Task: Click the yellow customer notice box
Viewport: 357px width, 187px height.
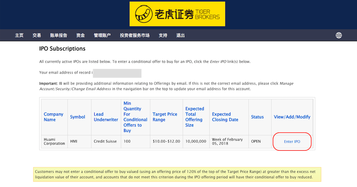Action: click(x=177, y=174)
